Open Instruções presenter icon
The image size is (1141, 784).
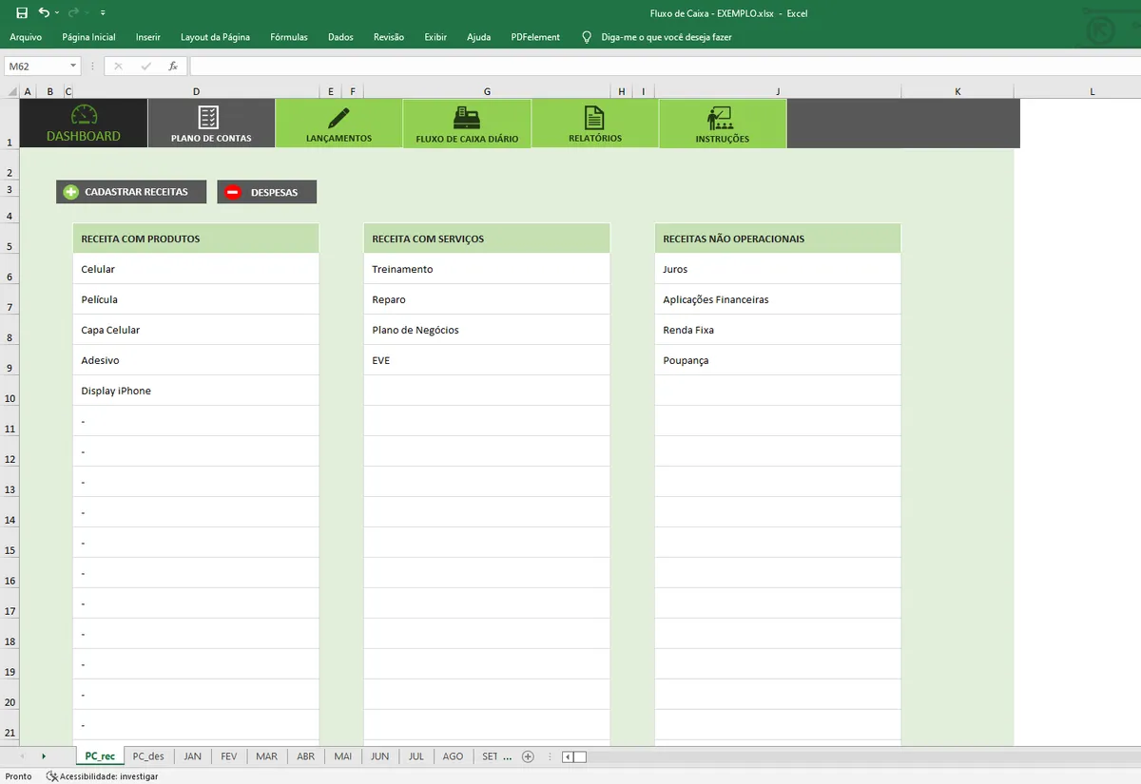tap(722, 117)
